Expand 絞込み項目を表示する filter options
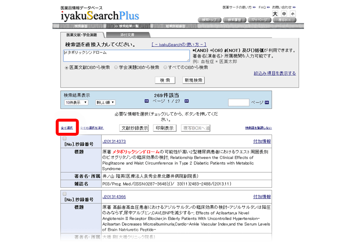Screen dimensions: 356x249 pyautogui.click(x=275, y=73)
